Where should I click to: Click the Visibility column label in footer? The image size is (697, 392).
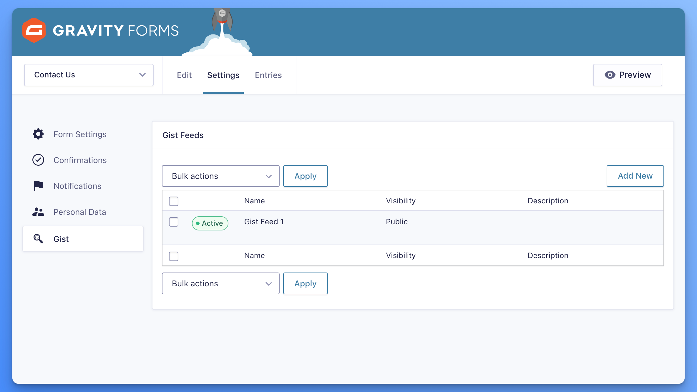click(401, 255)
